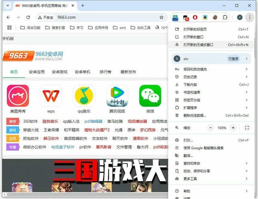The image size is (258, 199).
Task: Open the wps app icon
Action: coord(51,96)
